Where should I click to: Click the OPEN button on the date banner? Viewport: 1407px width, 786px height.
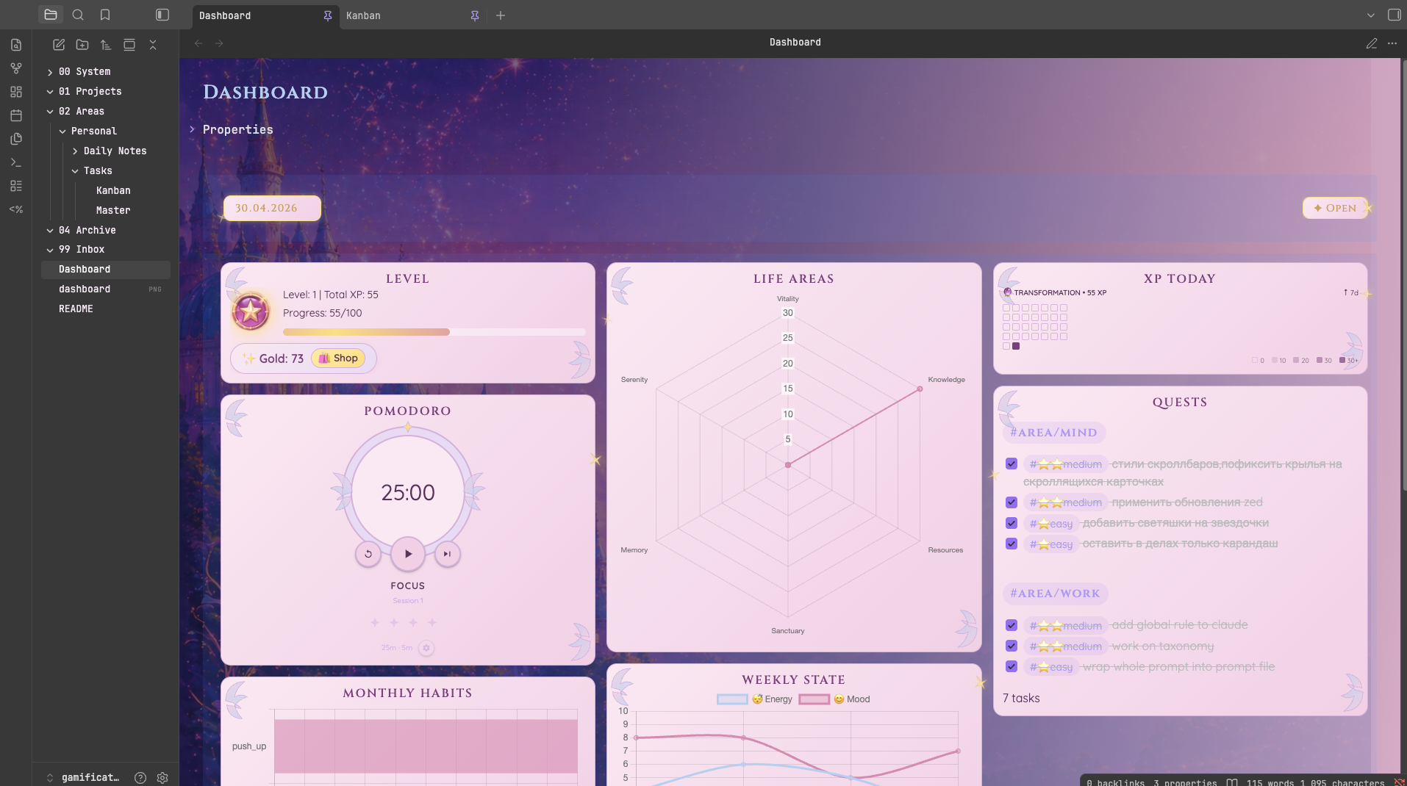(1335, 208)
